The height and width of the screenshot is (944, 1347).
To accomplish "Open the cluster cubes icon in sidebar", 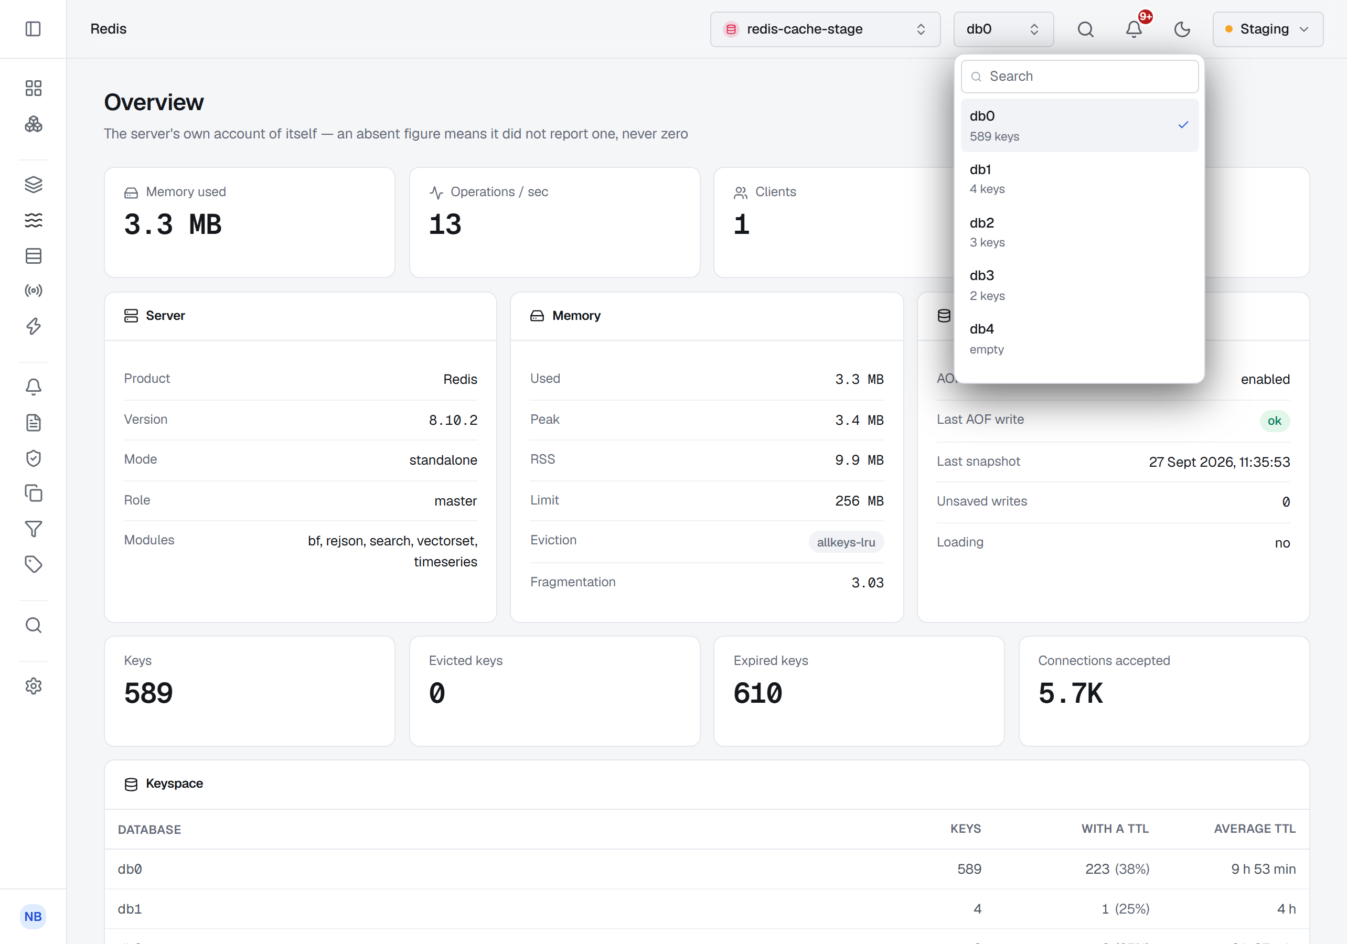I will click(34, 124).
